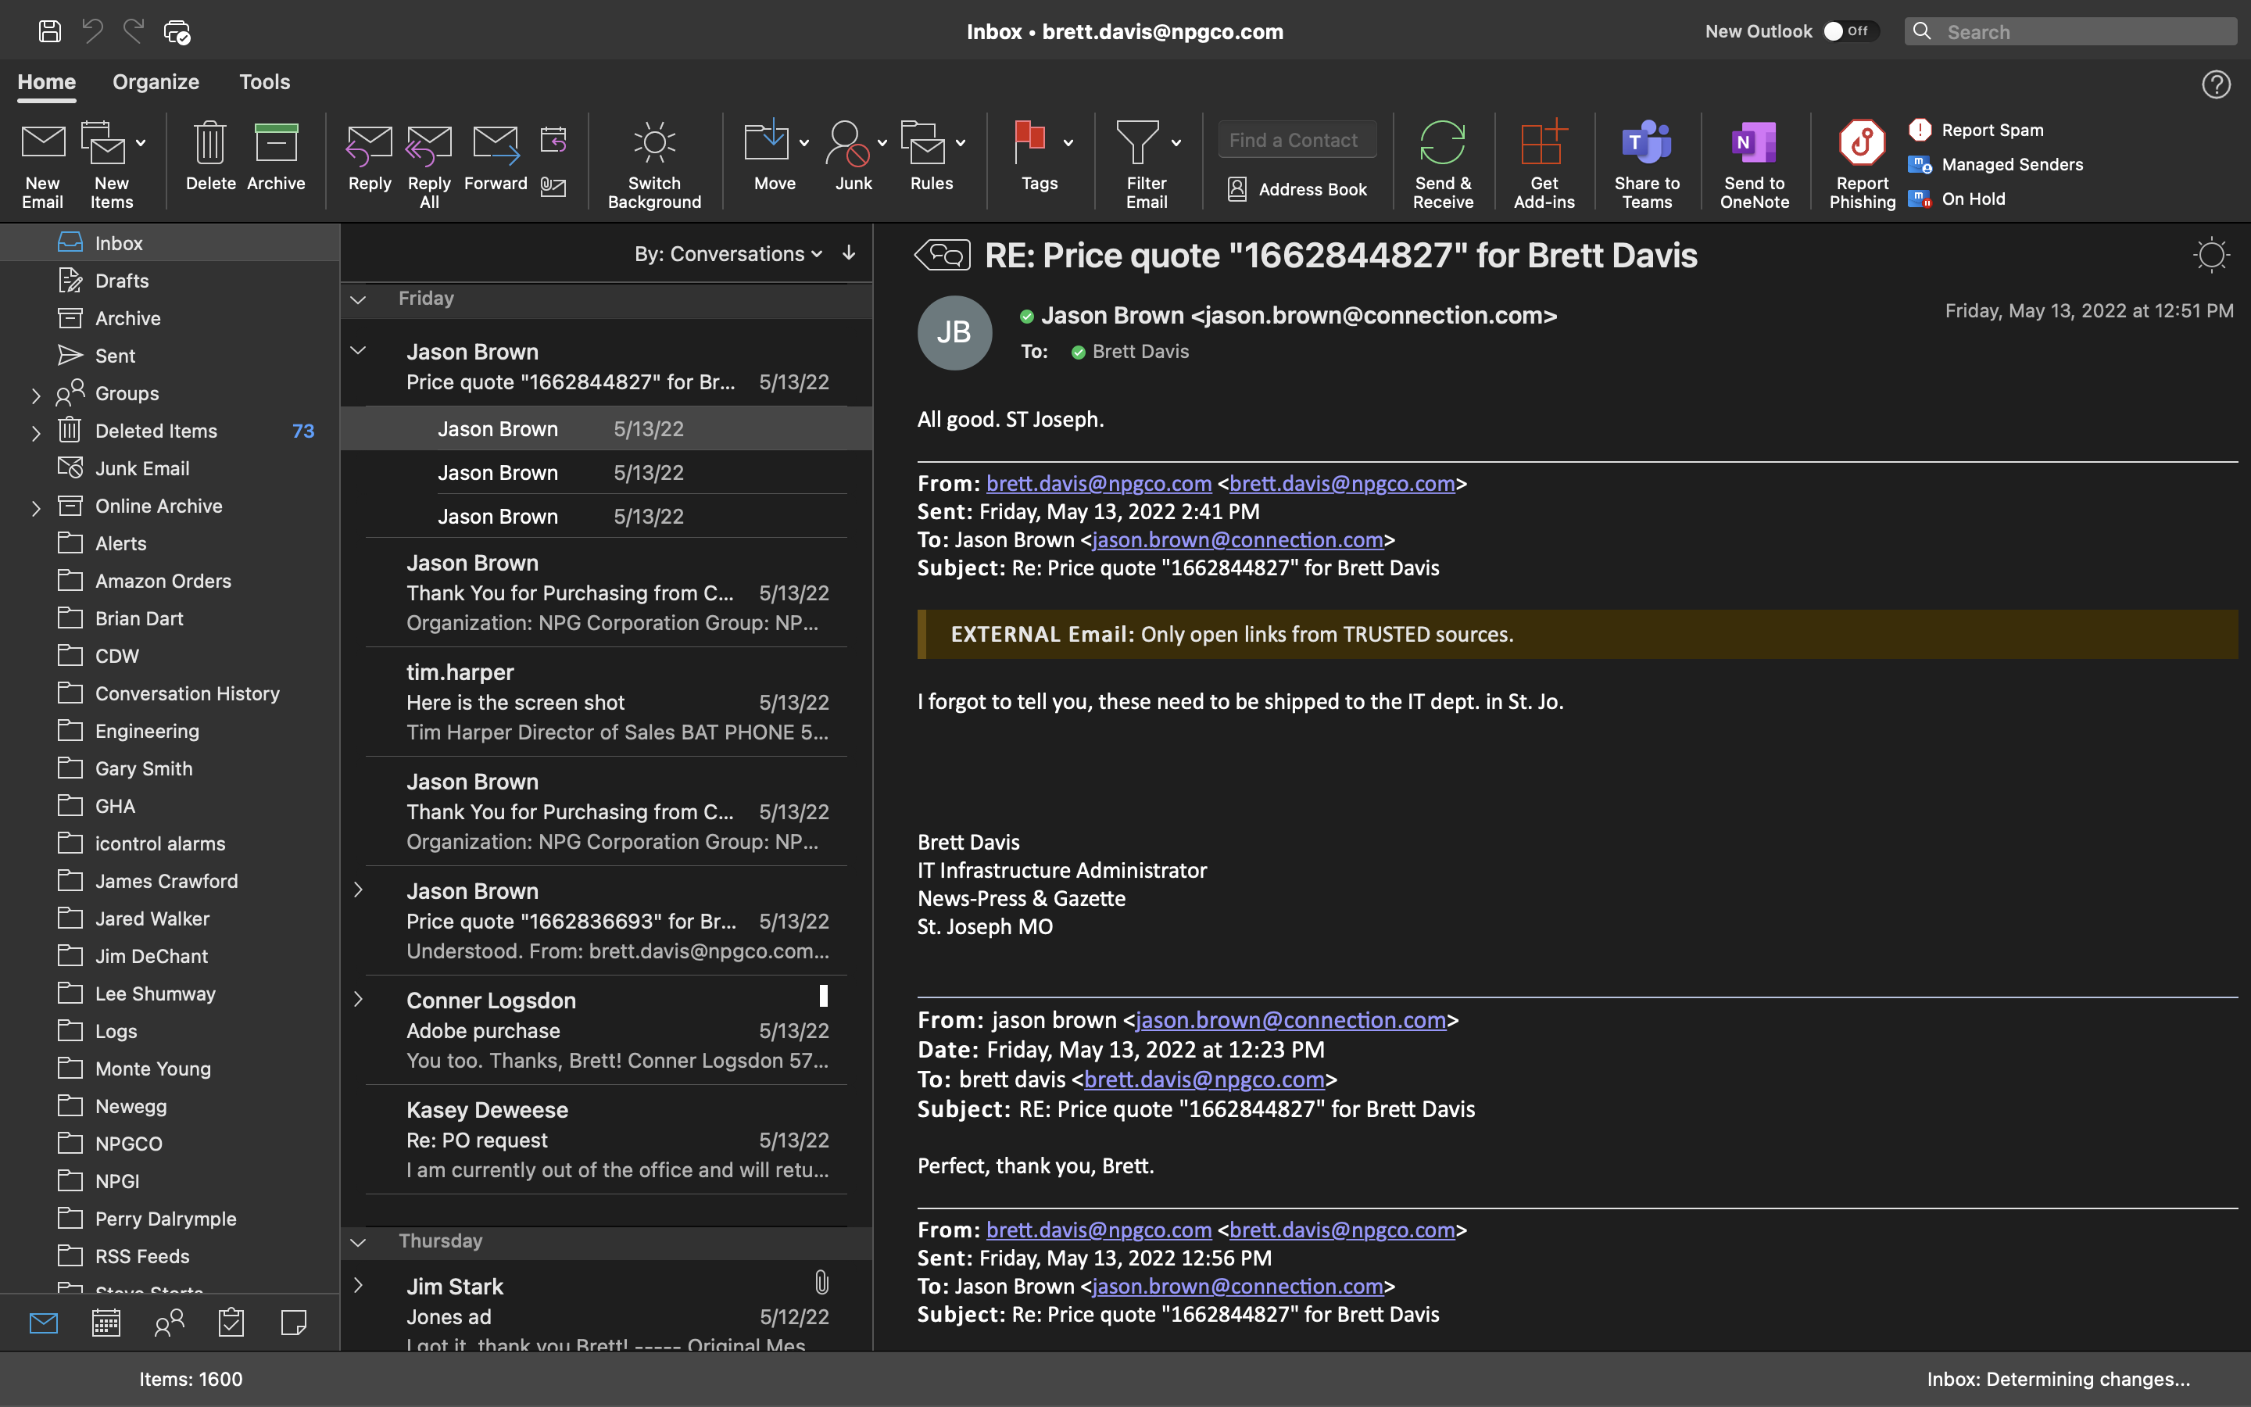This screenshot has height=1407, width=2251.
Task: Open the People view in the bottom navigation
Action: (168, 1323)
